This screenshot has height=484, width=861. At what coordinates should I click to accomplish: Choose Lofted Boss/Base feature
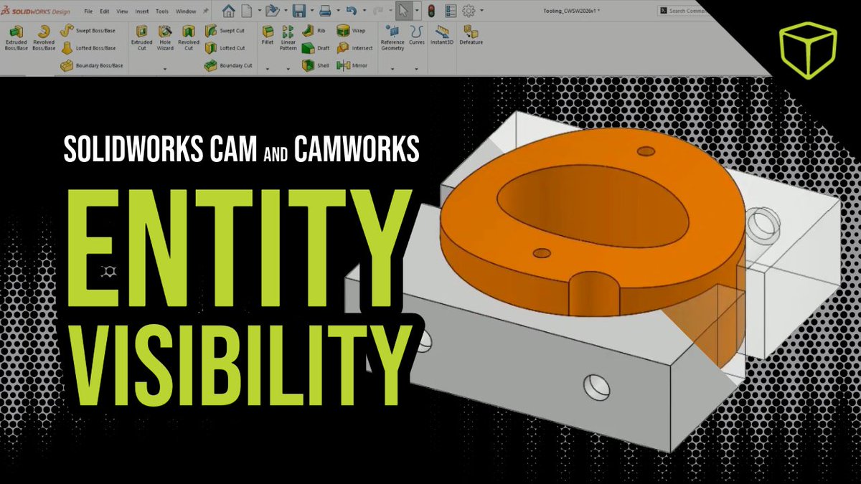(x=87, y=48)
